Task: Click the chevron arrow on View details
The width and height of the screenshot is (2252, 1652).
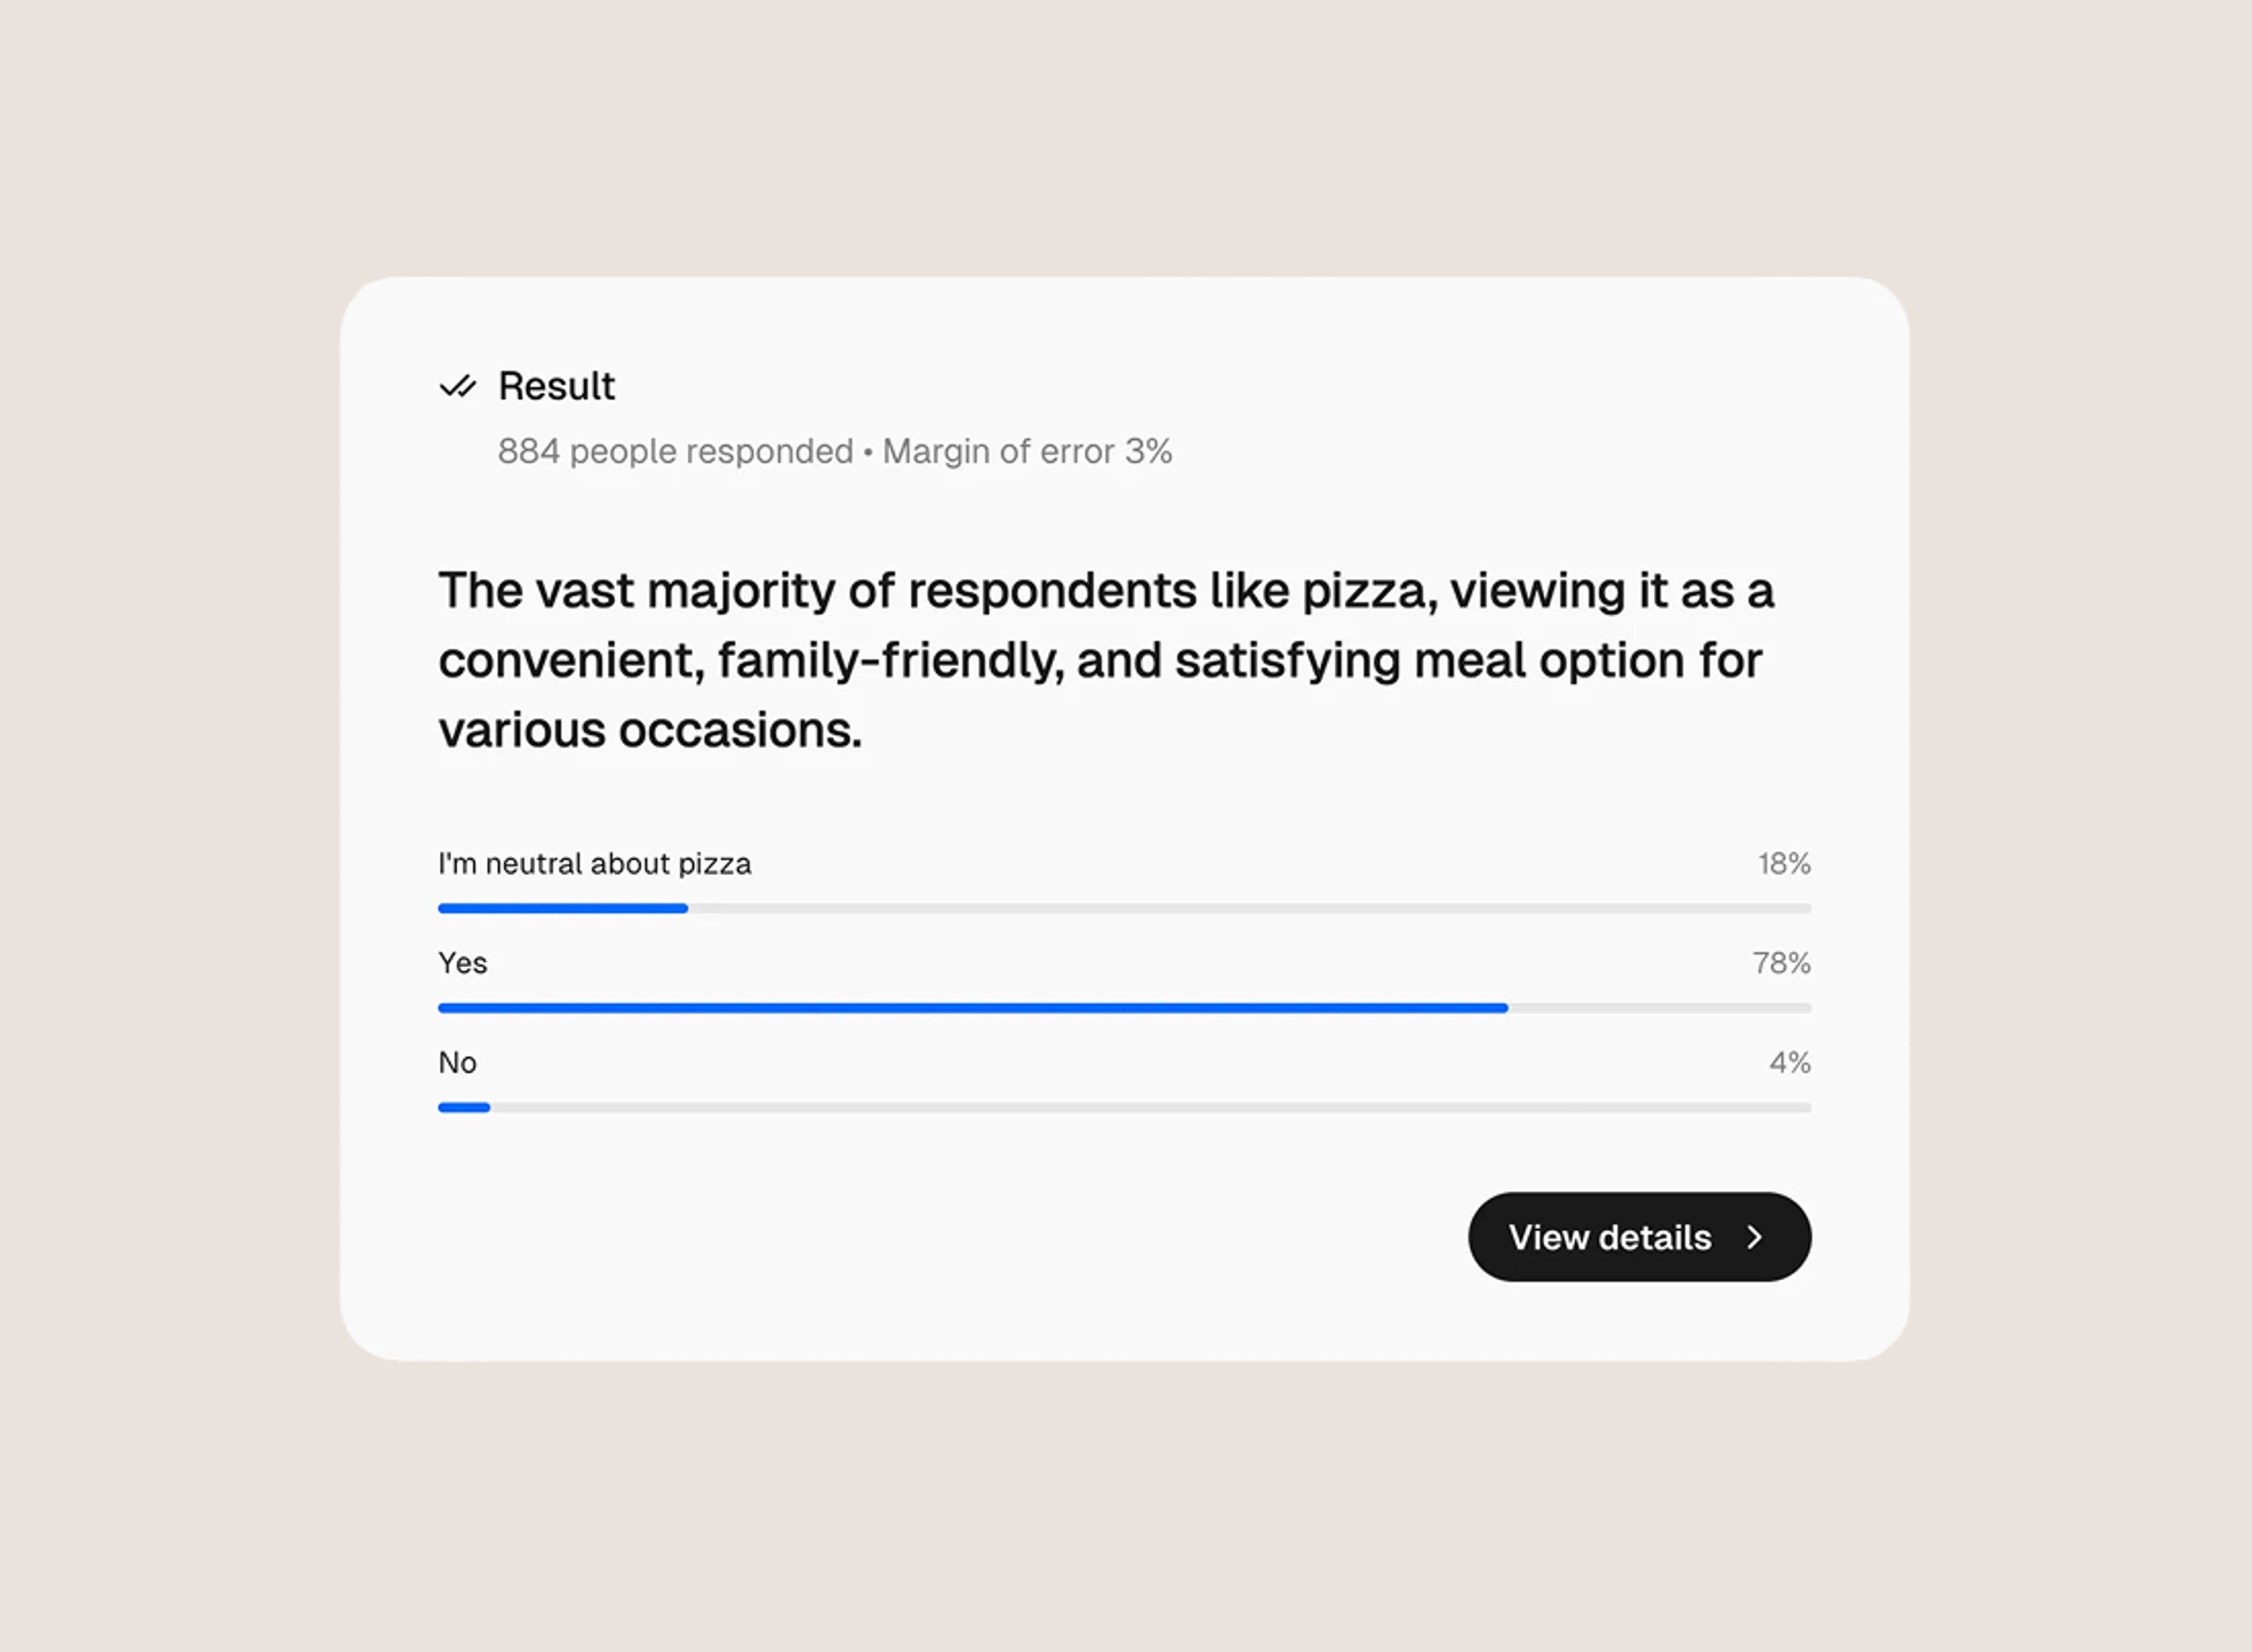Action: (x=1755, y=1237)
